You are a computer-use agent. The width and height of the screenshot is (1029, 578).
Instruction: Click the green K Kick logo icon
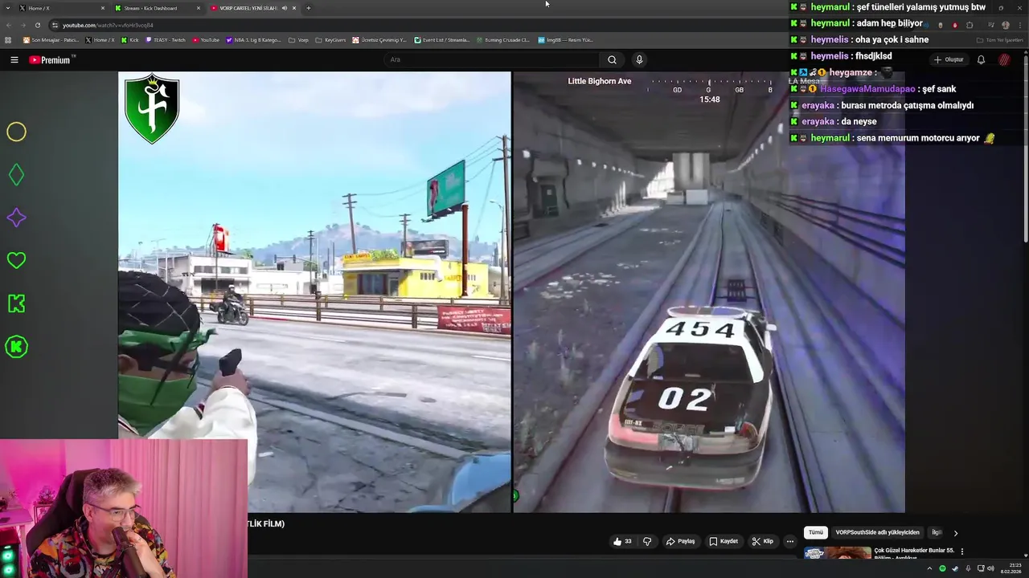[x=16, y=303]
